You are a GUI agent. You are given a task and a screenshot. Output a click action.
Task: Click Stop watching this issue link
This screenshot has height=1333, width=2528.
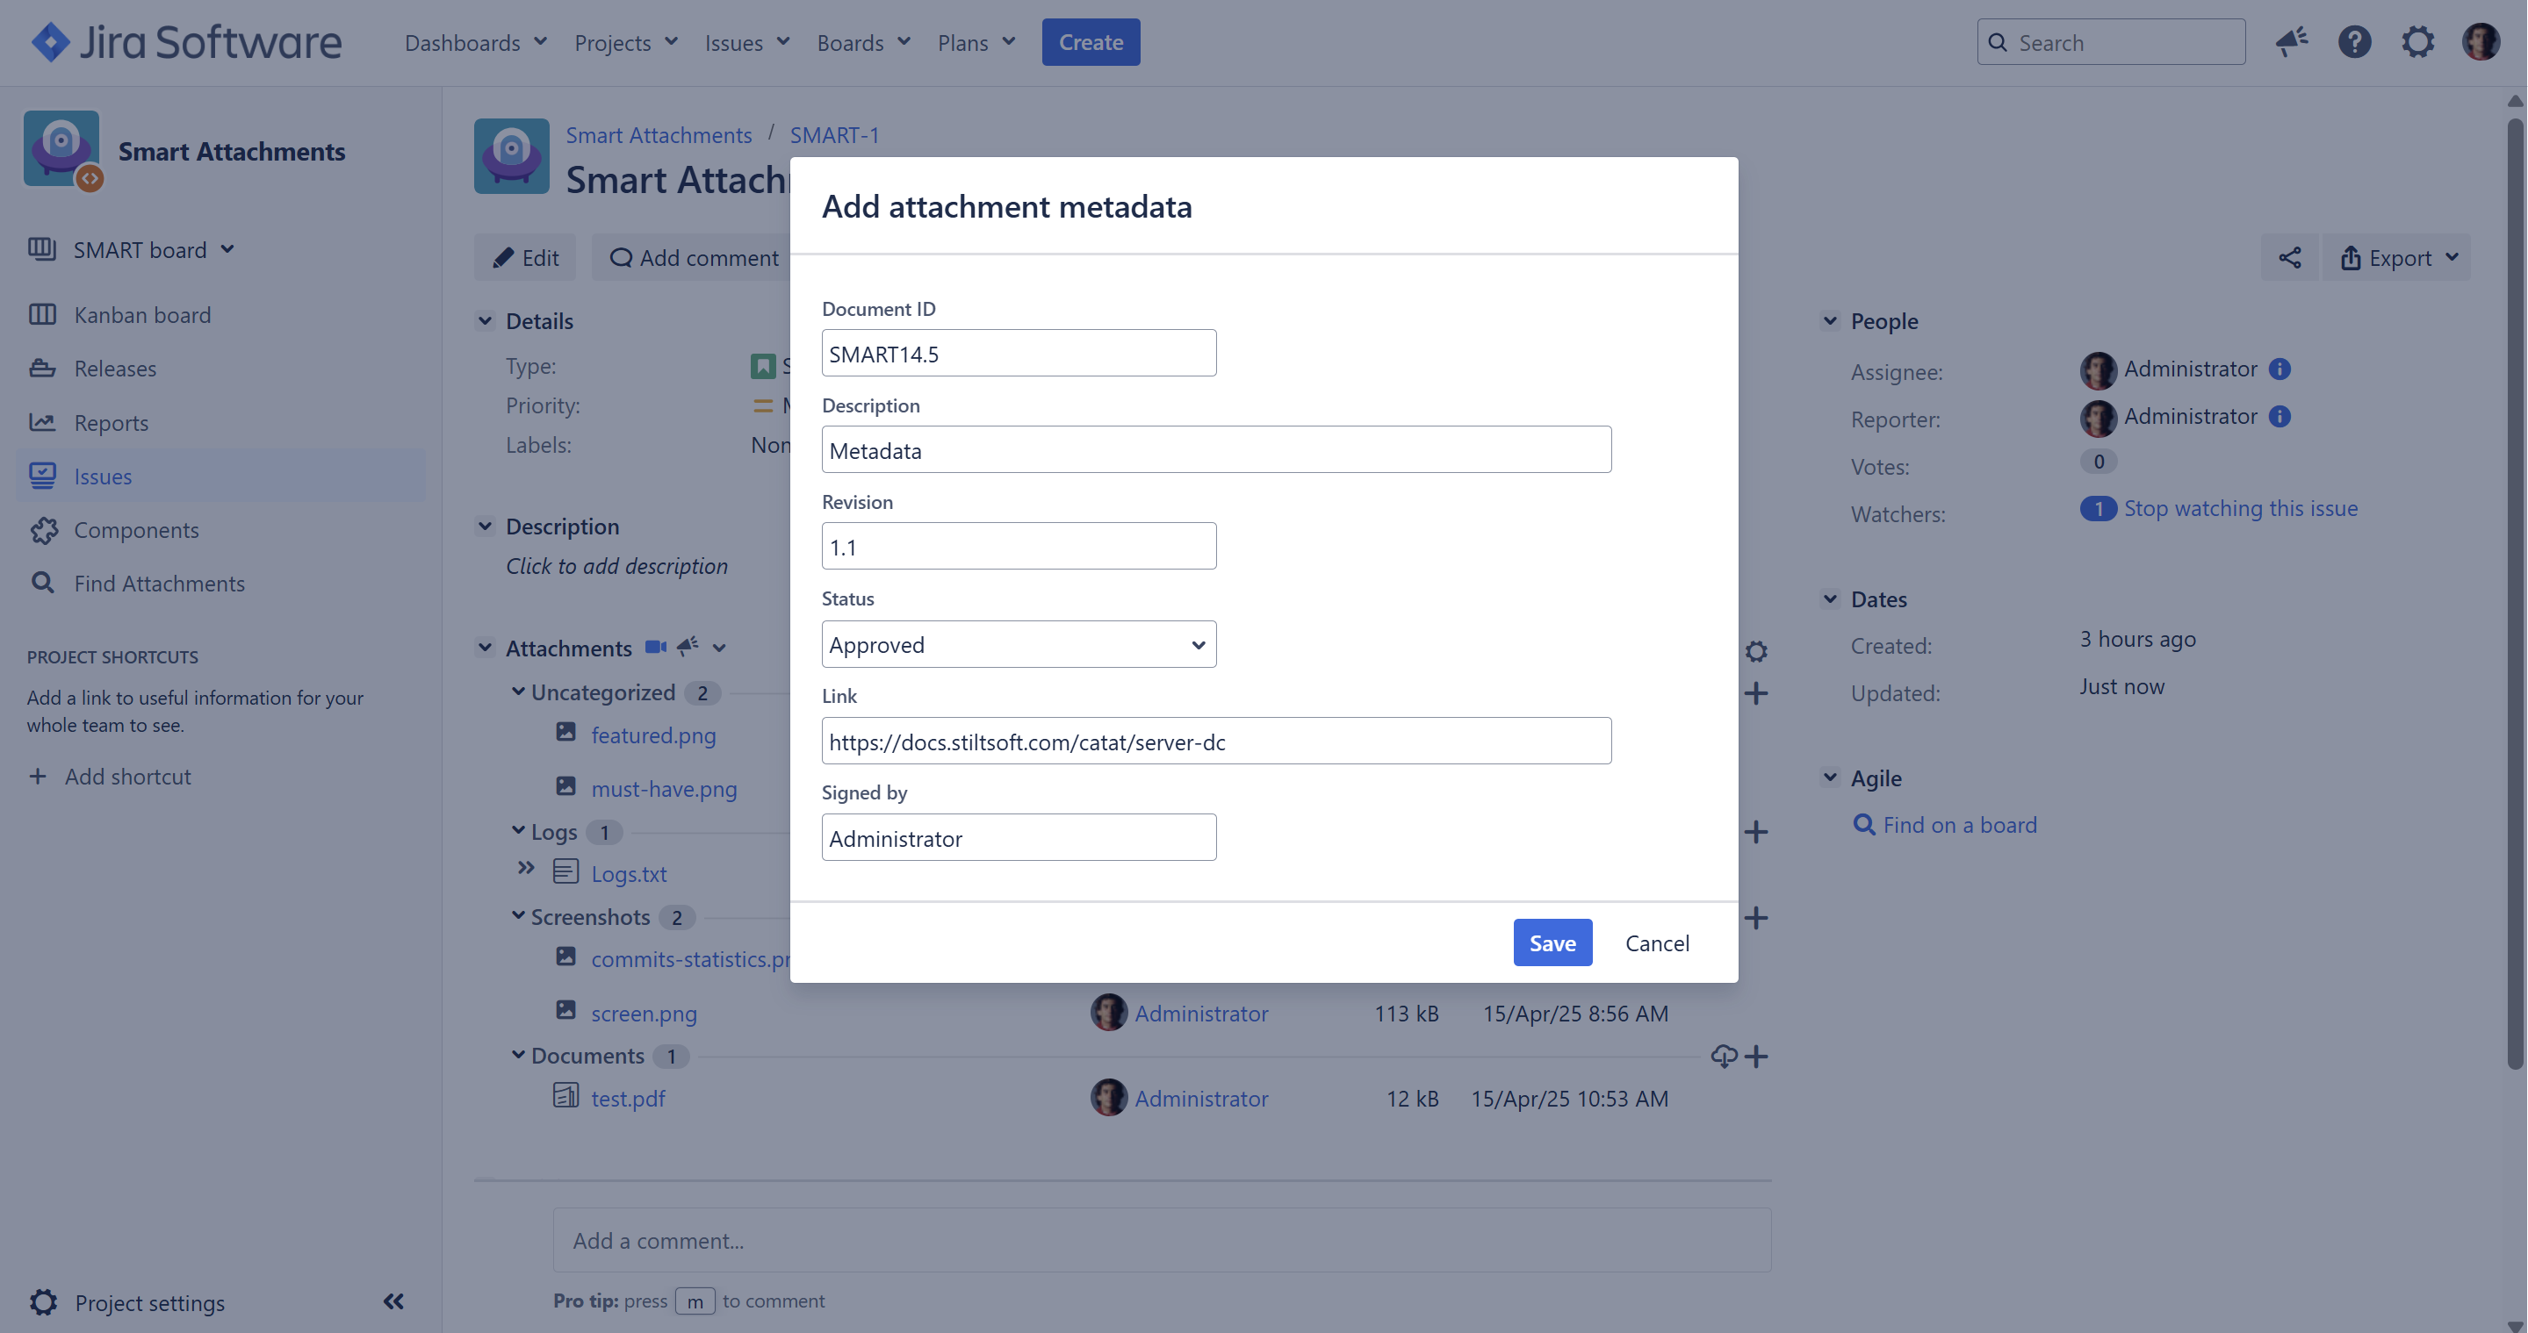point(2241,508)
